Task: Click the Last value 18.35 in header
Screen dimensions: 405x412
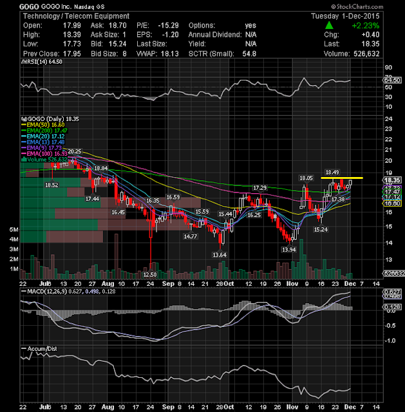Action: [370, 44]
